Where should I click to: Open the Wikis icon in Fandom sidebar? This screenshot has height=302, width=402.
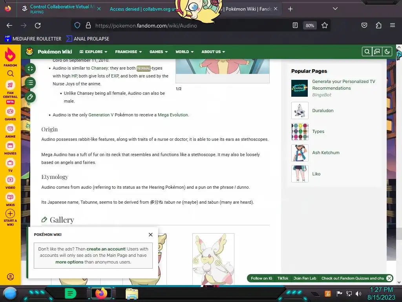10,197
